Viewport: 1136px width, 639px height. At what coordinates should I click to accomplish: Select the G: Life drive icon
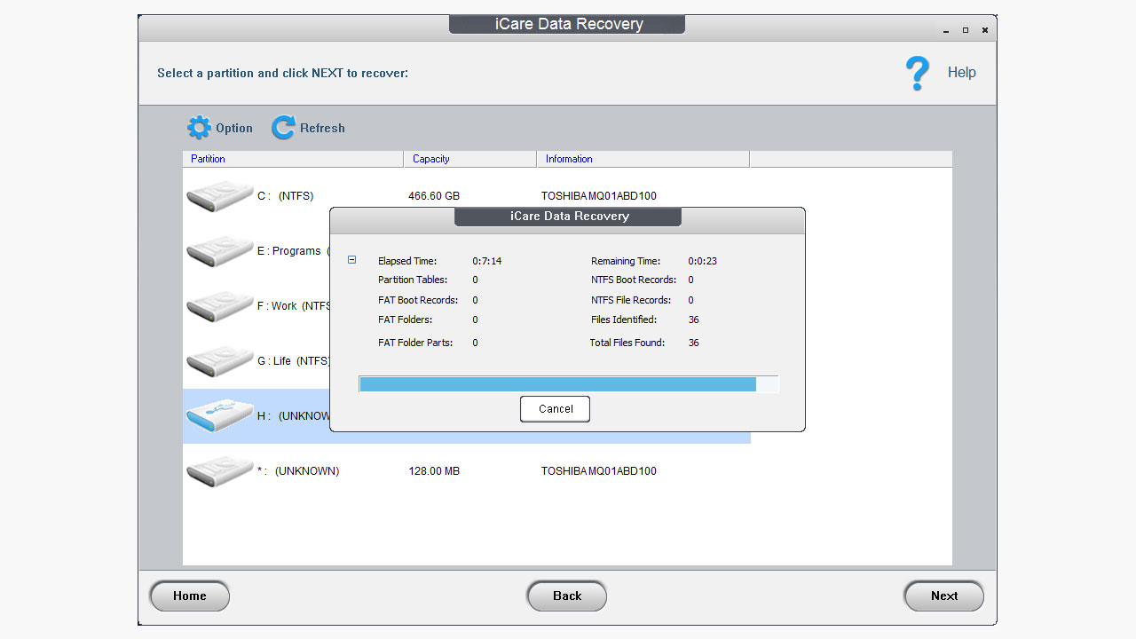click(x=220, y=361)
